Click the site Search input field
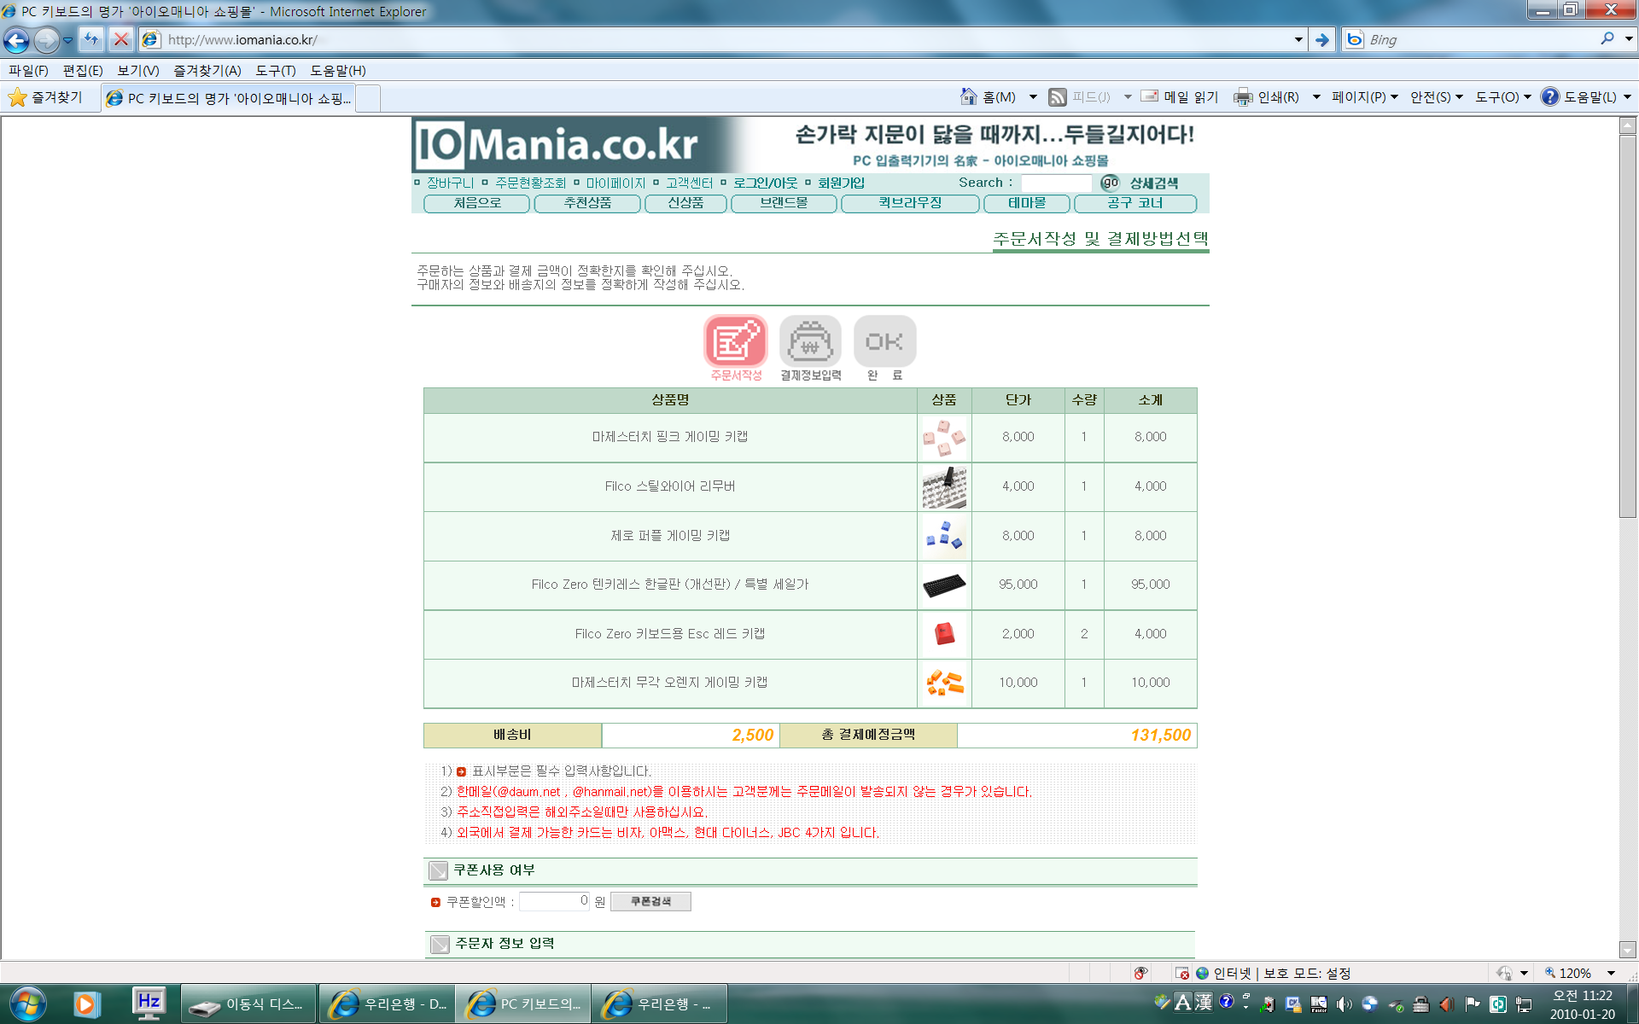 click(1056, 183)
